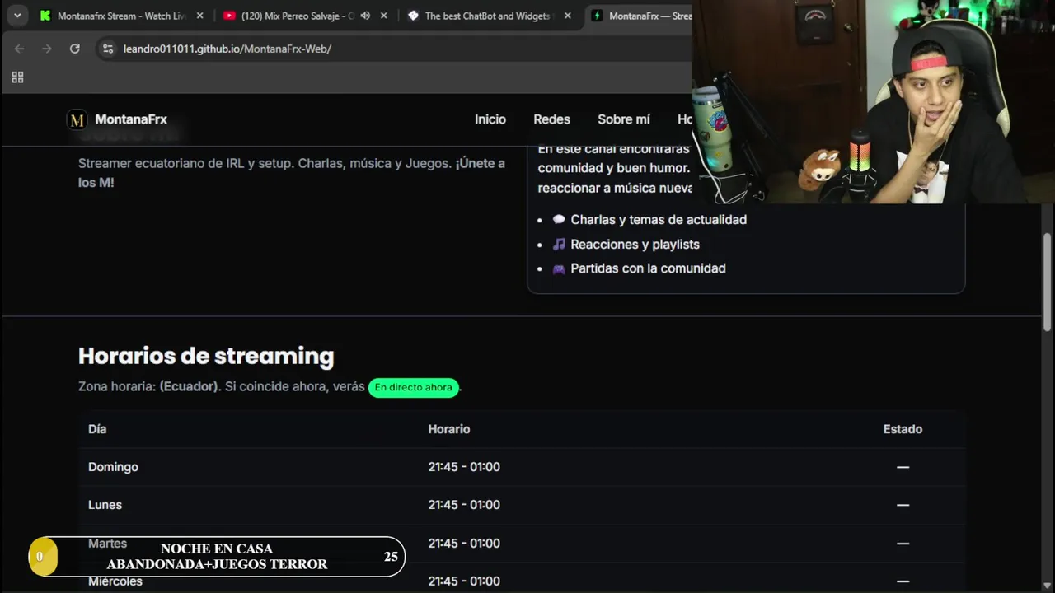Focus the address bar URL field

click(396, 49)
